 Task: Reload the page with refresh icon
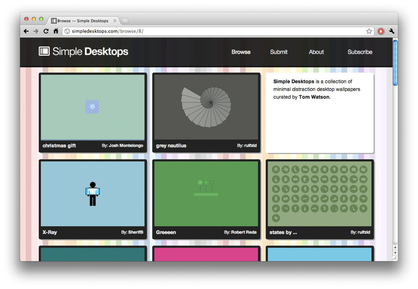pyautogui.click(x=46, y=31)
